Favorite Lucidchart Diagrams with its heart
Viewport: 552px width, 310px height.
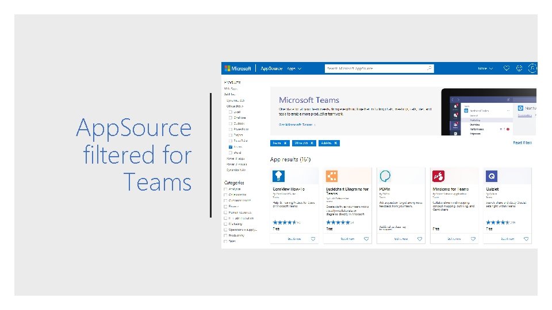click(x=366, y=239)
